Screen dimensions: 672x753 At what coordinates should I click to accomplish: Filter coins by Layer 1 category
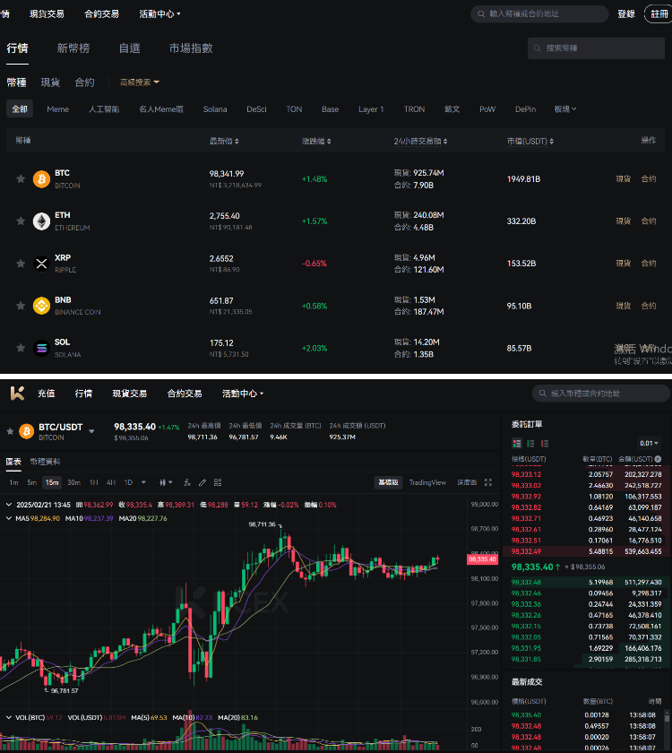[x=371, y=109]
